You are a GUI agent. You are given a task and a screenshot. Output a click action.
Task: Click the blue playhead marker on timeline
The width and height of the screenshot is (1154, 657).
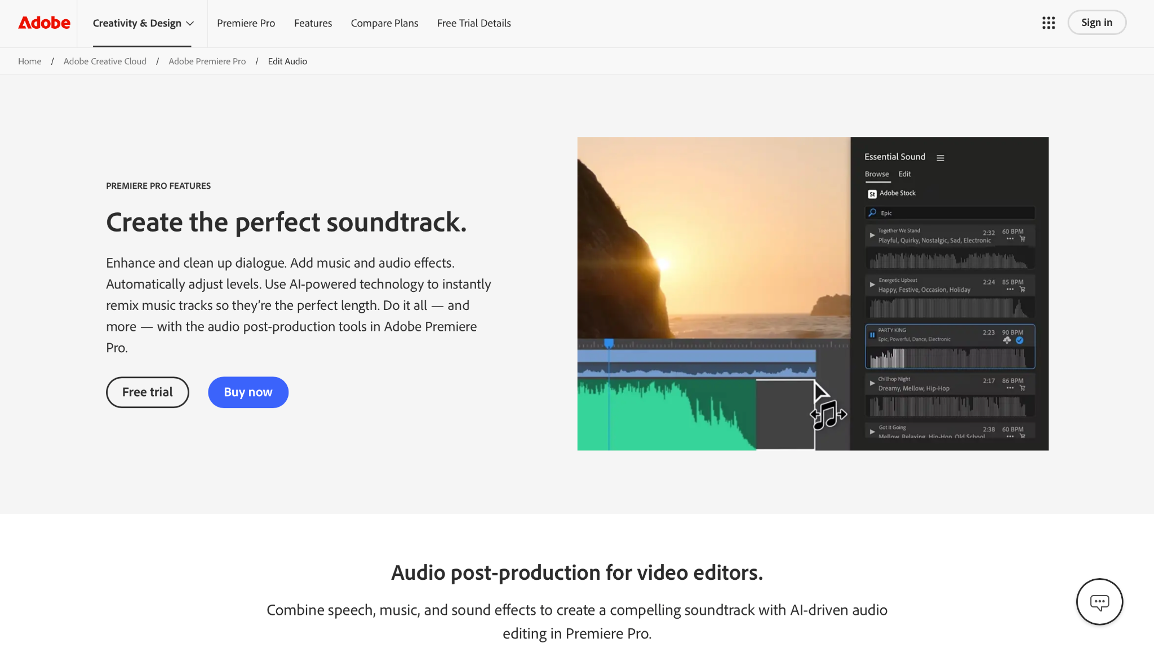click(x=609, y=343)
